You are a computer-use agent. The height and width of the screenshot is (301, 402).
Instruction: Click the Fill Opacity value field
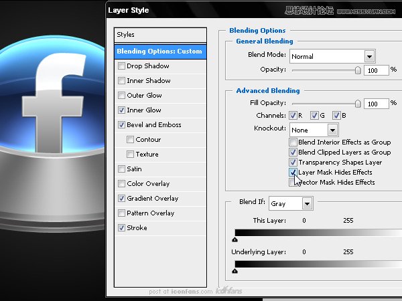coord(376,104)
